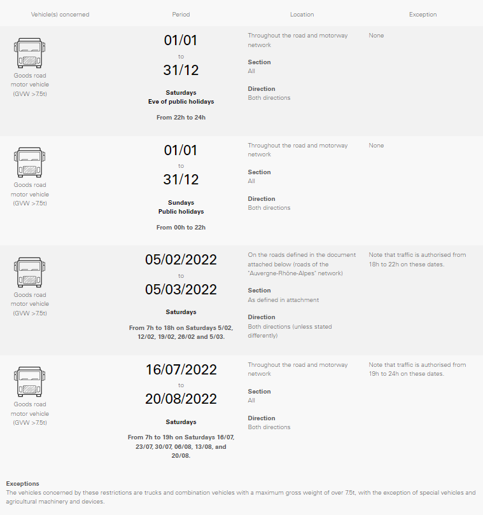Click the Saturdays 16/07, 23/07 dates list text

tap(181, 446)
